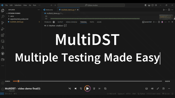Show hidden menu items ellipsis
Image resolution: width=175 pixels, height=98 pixels.
click(39, 5)
